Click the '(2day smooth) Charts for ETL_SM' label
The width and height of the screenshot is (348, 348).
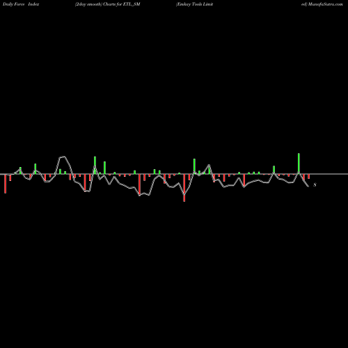point(108,4)
